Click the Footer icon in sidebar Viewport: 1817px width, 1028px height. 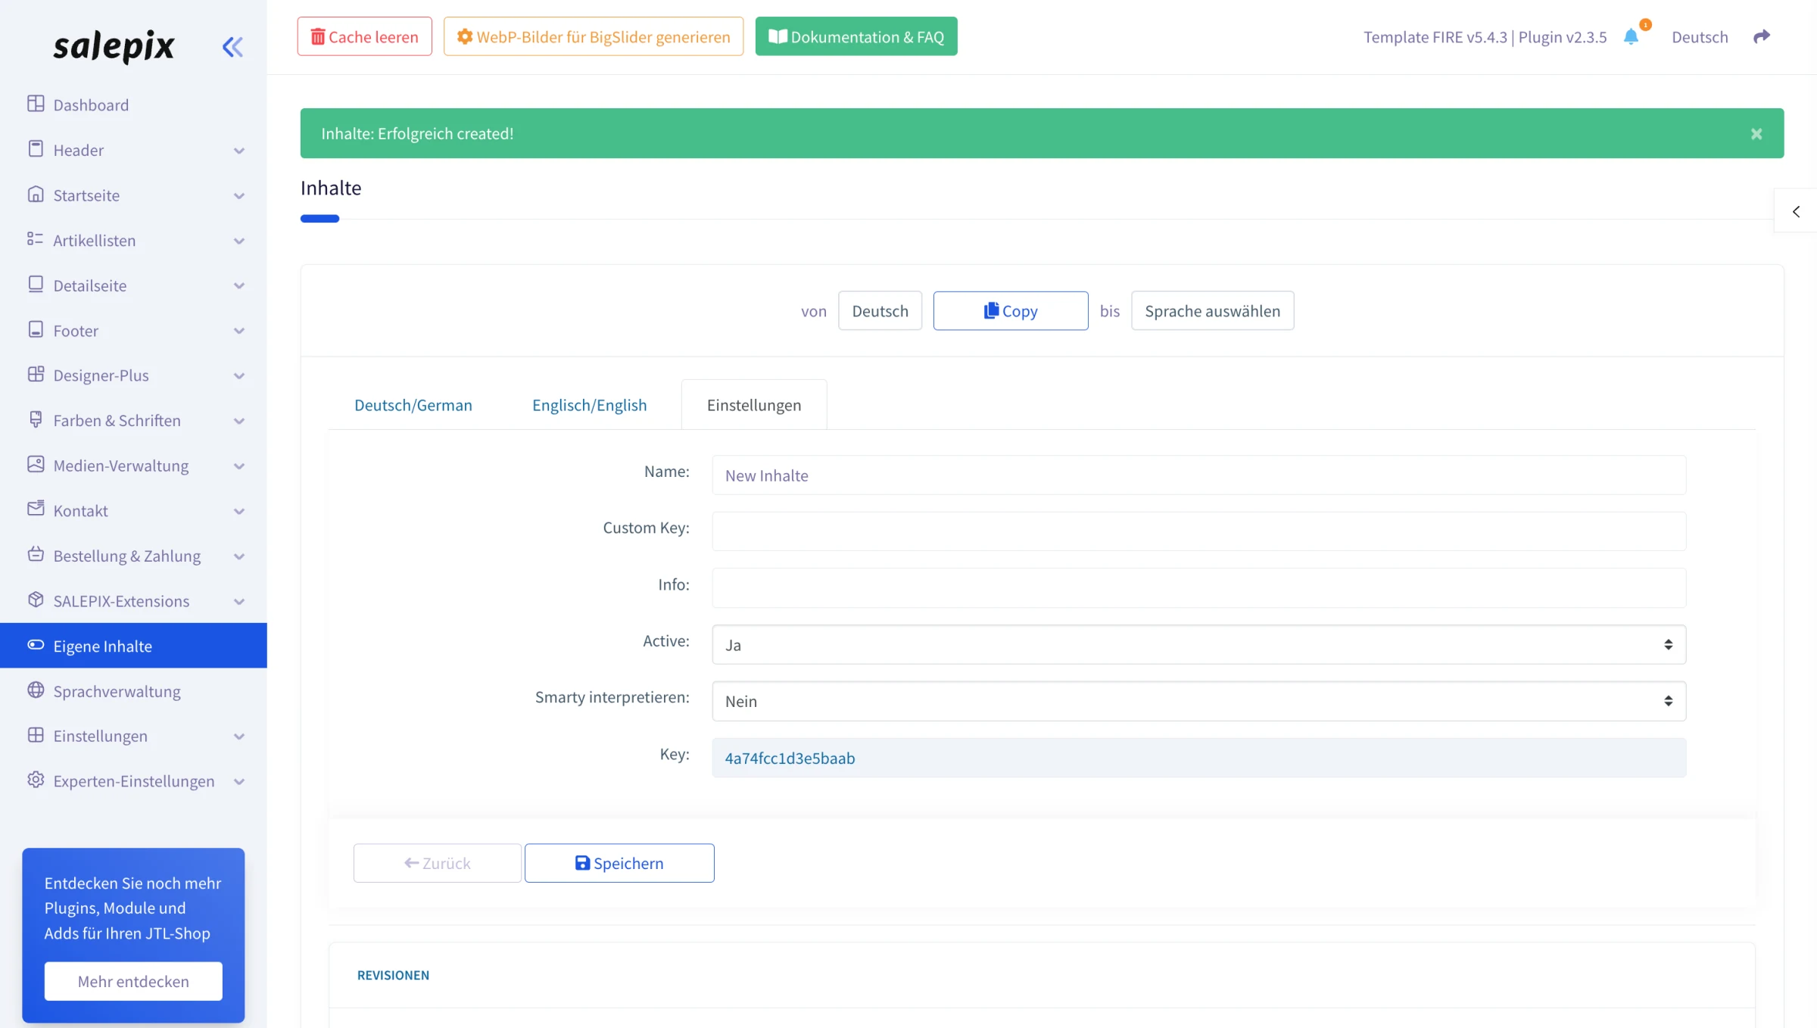click(x=36, y=329)
